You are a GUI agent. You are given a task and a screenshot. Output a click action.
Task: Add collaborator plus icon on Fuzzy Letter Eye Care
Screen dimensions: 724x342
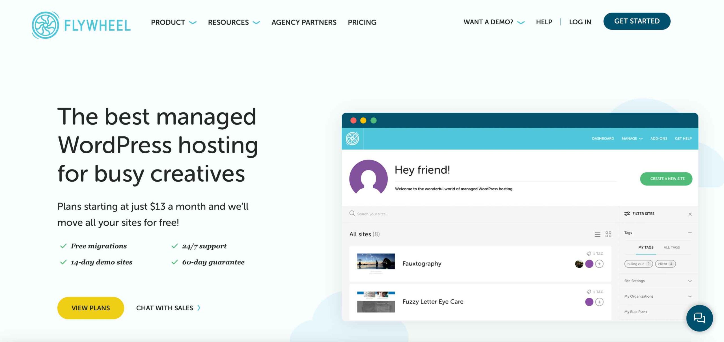point(599,302)
